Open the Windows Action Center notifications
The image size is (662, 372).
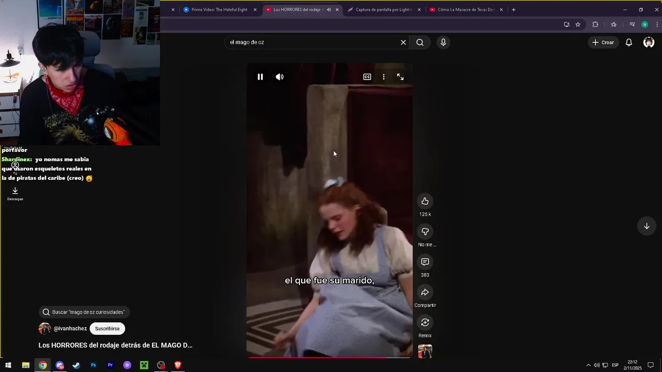click(x=651, y=365)
